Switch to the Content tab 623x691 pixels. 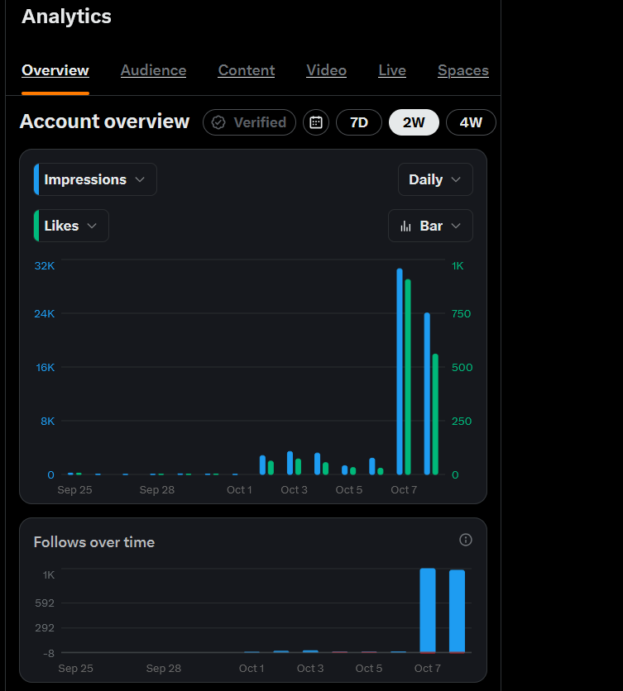click(247, 70)
